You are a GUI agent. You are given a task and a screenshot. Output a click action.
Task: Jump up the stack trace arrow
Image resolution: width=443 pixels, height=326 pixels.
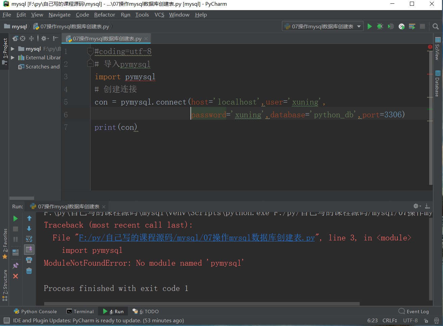29,218
